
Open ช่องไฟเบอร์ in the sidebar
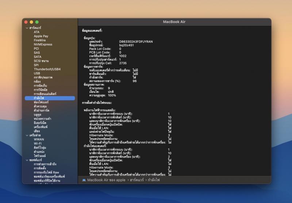tap(41, 102)
